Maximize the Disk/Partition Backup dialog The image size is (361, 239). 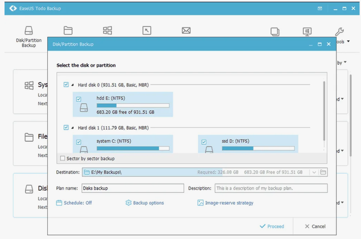click(320, 44)
